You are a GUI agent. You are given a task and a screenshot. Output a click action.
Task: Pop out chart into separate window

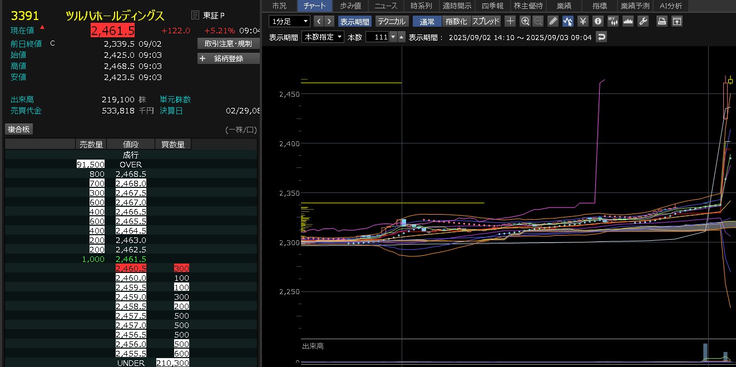(x=677, y=21)
